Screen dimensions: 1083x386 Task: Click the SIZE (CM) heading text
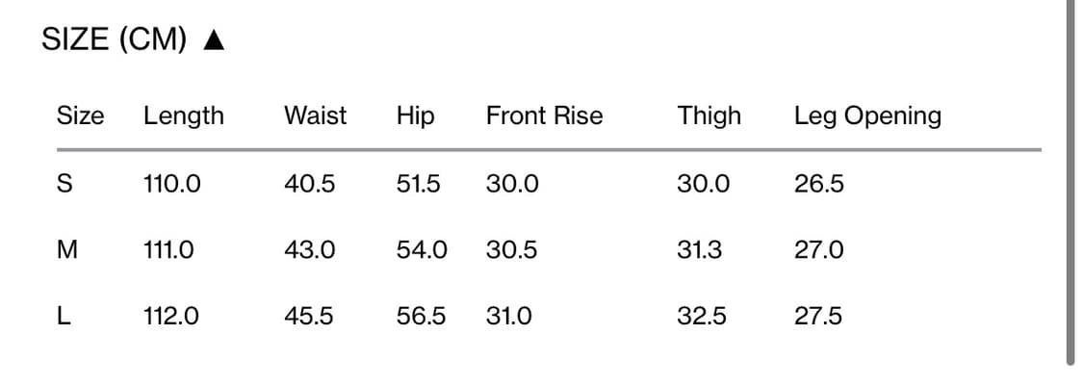(x=114, y=40)
